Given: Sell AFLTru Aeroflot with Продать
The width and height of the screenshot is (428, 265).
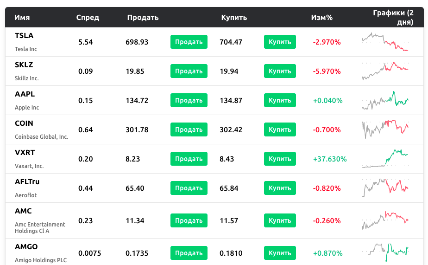Looking at the screenshot, I should click(189, 188).
